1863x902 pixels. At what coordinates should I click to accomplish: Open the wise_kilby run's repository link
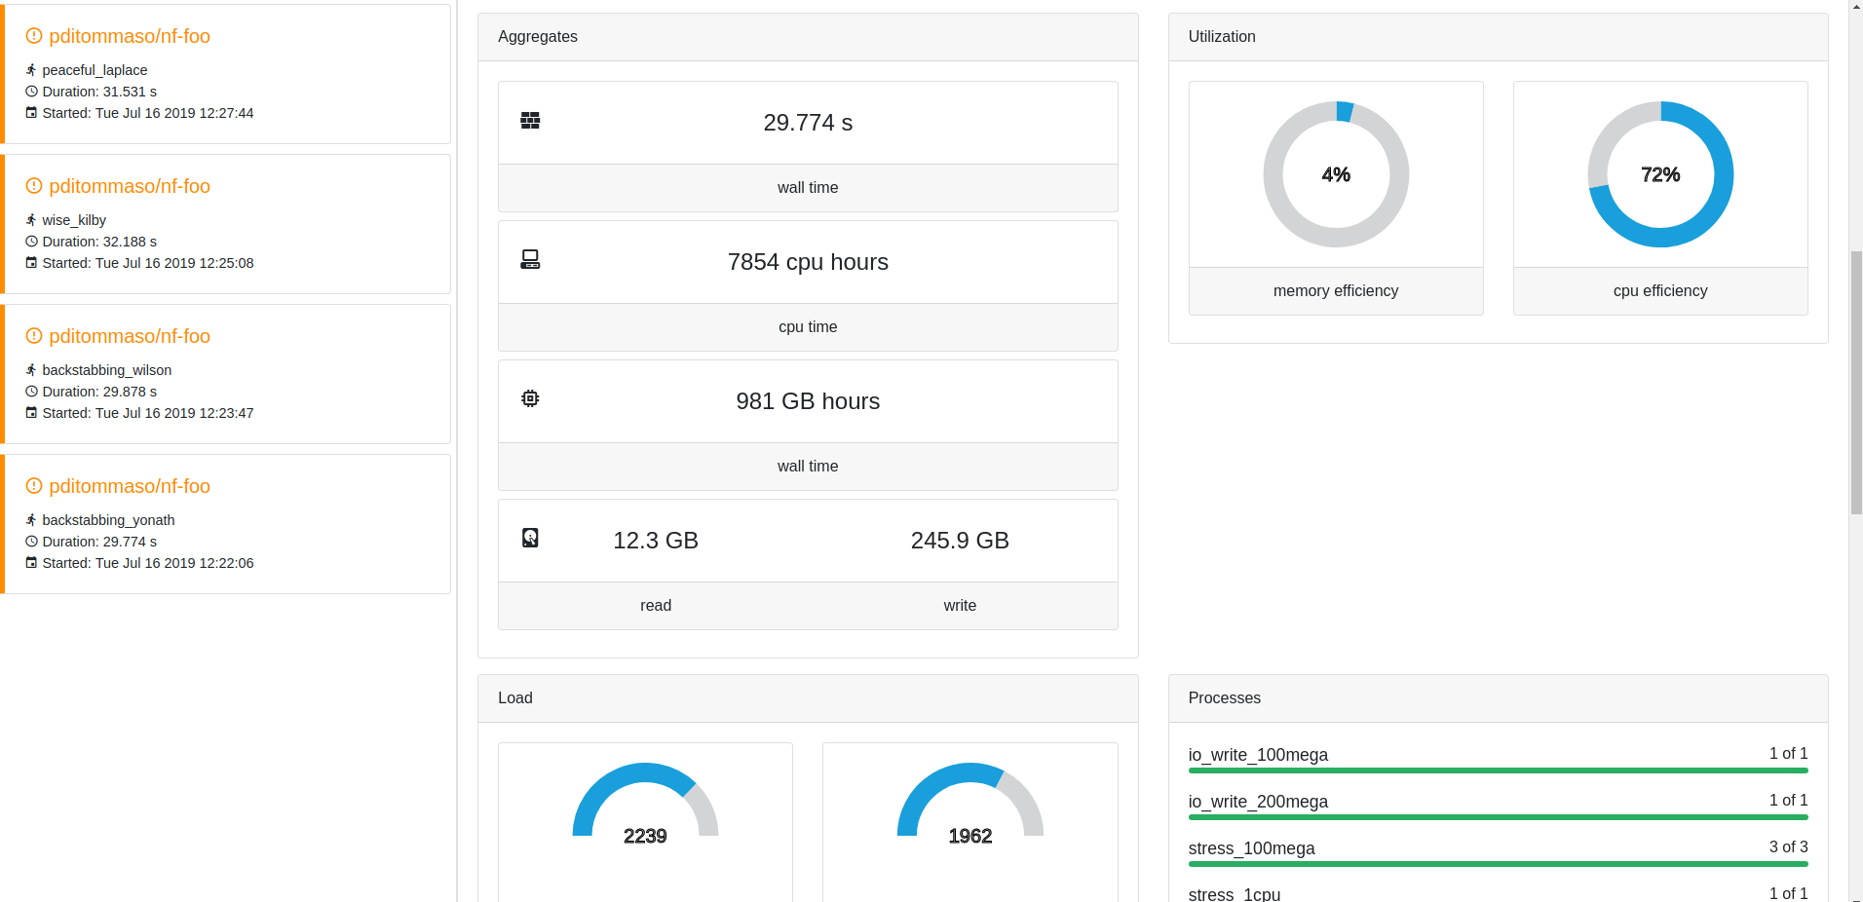[130, 186]
